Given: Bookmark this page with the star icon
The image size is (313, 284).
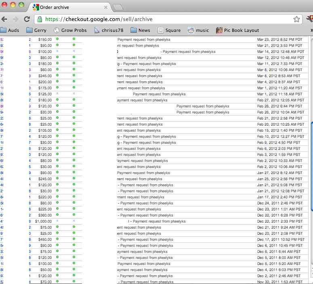Looking at the screenshot, I should (296, 19).
